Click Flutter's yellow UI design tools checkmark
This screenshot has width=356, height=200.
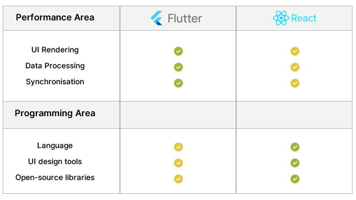[x=178, y=163]
